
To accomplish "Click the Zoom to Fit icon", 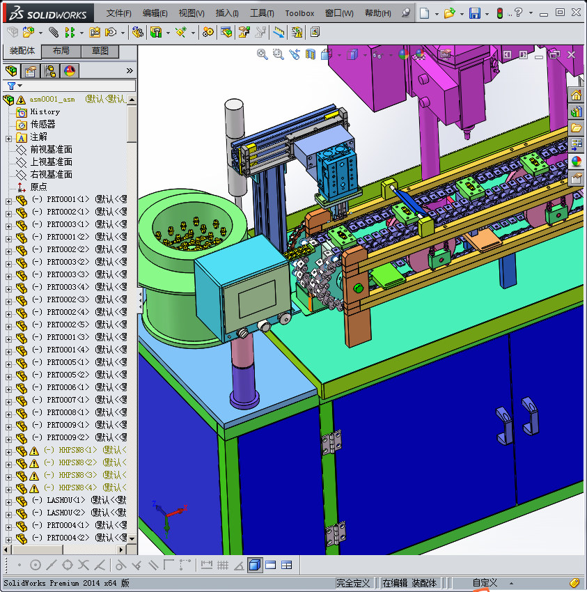I will click(263, 54).
